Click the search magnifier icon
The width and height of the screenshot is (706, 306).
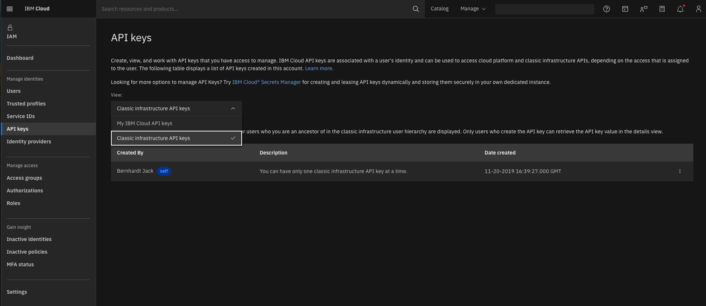point(416,9)
